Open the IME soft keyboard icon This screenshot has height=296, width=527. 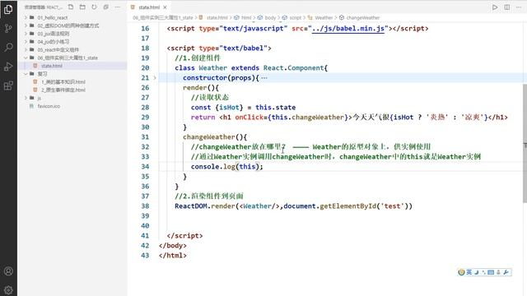tap(491, 272)
